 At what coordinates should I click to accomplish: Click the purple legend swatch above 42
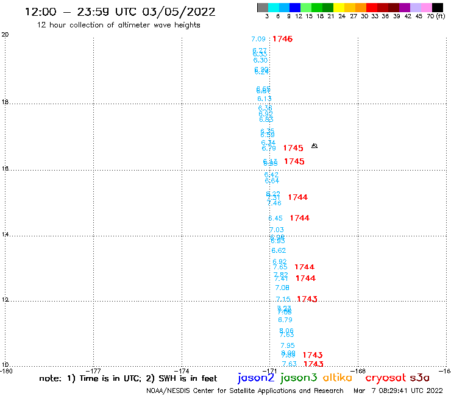click(405, 7)
